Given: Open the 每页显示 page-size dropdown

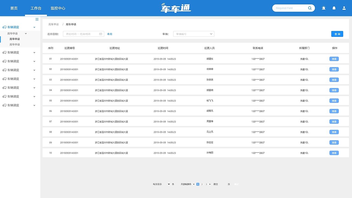Looking at the screenshot, I should (169, 184).
